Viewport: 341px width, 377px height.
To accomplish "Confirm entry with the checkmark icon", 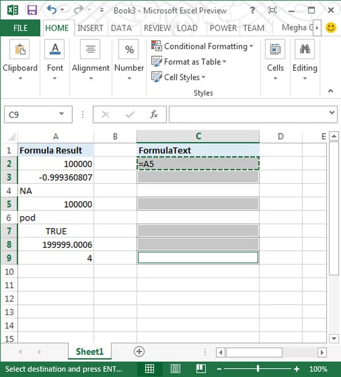I will (130, 114).
